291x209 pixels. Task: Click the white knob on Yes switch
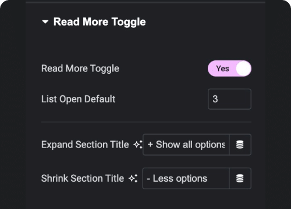tap(243, 69)
